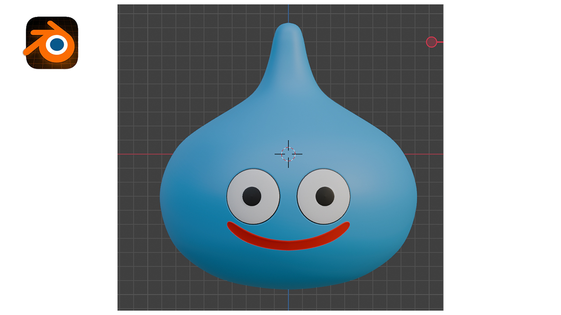
Task: Click the blue Z axis line above slime
Action: (288, 13)
